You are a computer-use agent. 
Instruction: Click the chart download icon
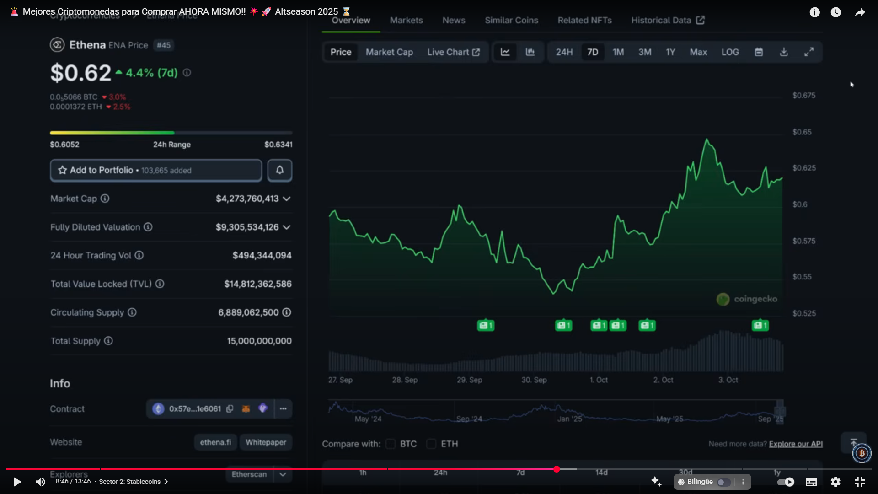[x=784, y=52]
